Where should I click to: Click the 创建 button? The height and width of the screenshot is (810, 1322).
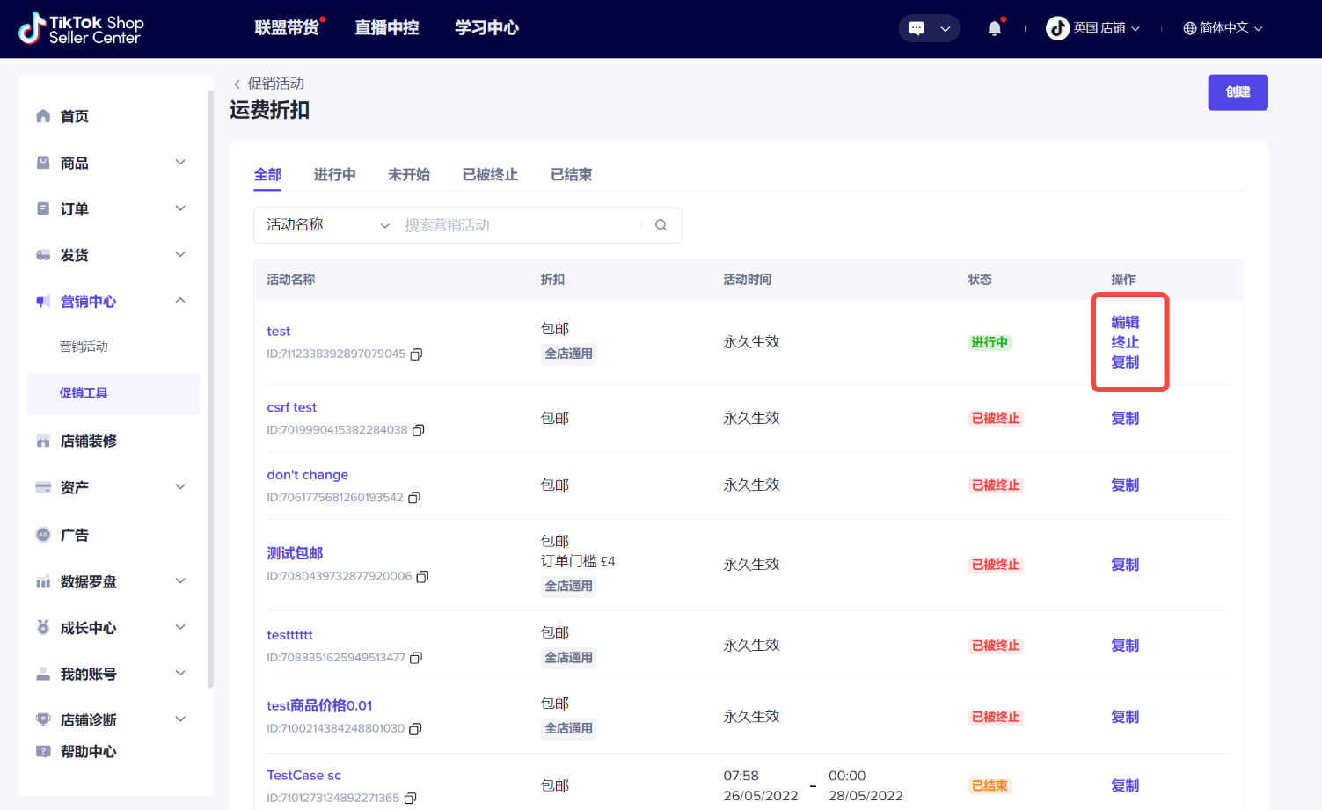click(x=1238, y=92)
